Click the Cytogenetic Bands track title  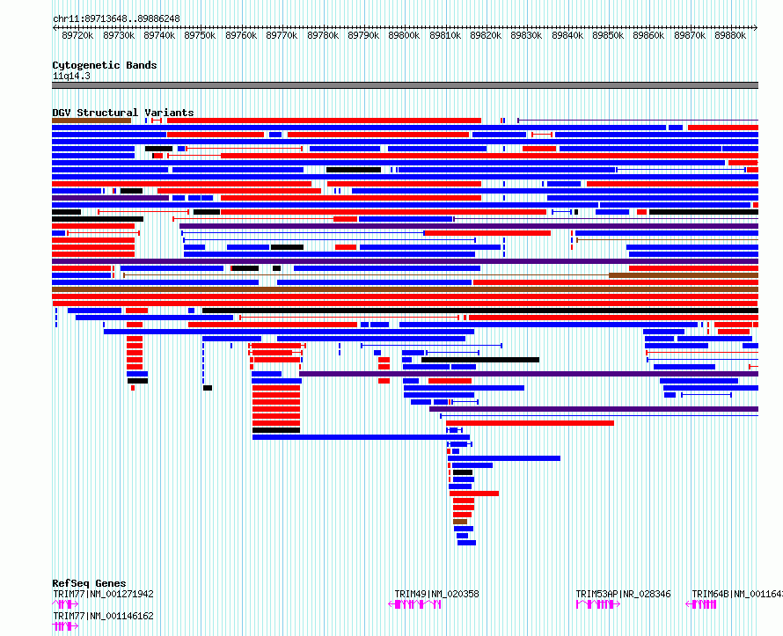(x=105, y=65)
